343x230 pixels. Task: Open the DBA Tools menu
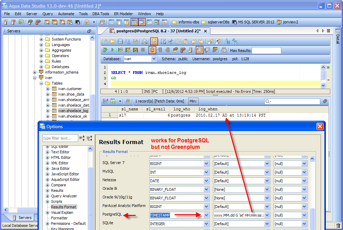[101, 14]
